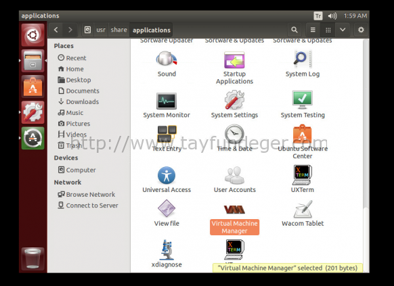Open the Startup Applications icon
Screen dimensions: 394x286
click(234, 59)
